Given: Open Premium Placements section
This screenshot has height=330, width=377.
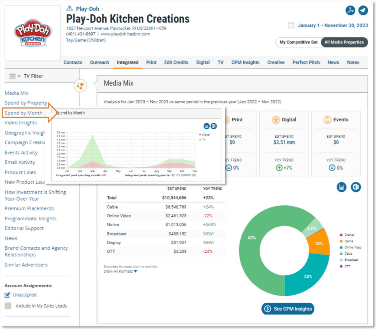Looking at the screenshot, I should click(x=29, y=209).
